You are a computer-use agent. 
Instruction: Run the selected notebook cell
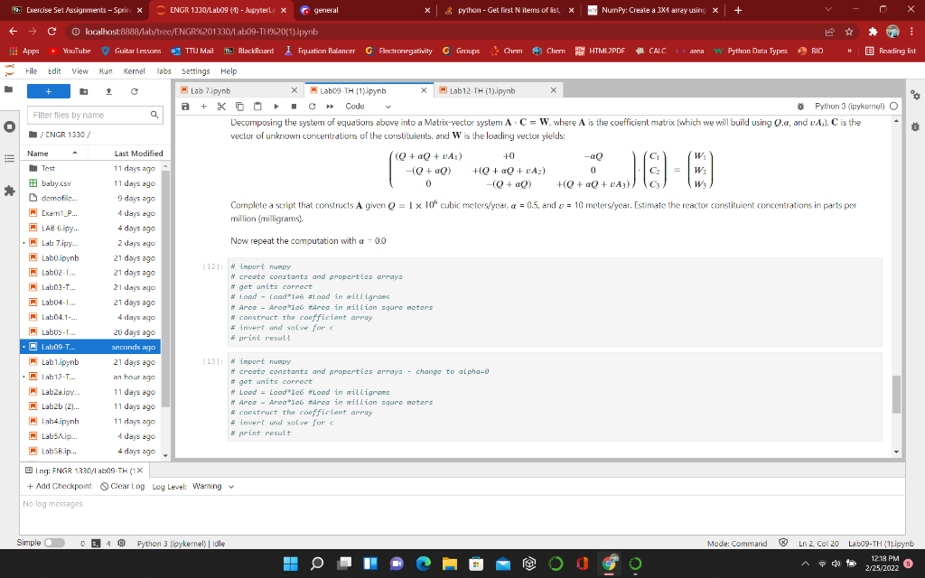click(275, 106)
